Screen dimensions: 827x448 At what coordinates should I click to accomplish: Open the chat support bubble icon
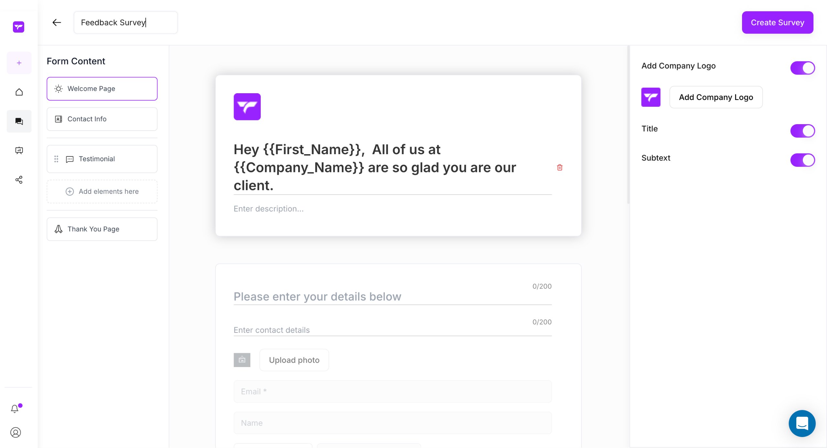pyautogui.click(x=802, y=423)
